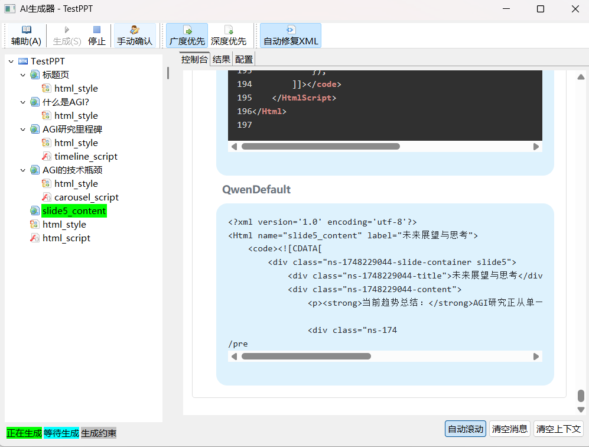Toggle 自动滚动 auto-scroll button
The height and width of the screenshot is (447, 589).
pos(466,429)
